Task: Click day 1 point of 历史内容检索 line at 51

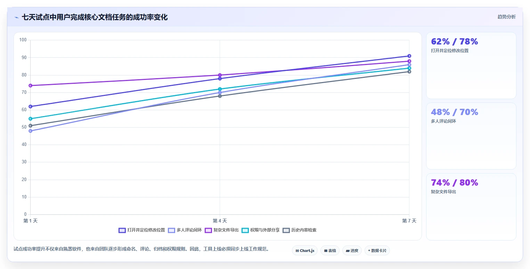Action: pyautogui.click(x=31, y=125)
